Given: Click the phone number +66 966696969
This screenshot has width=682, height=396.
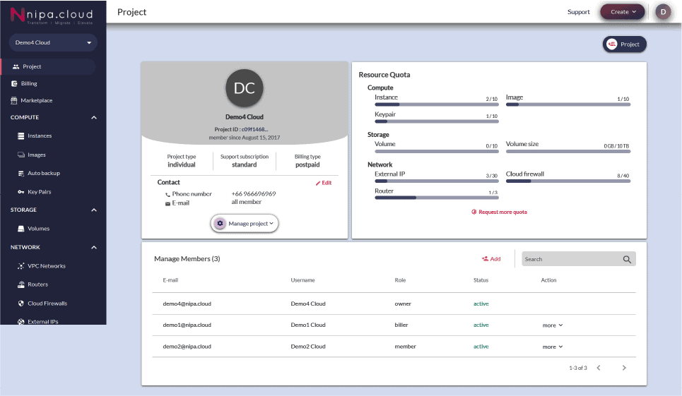Looking at the screenshot, I should click(254, 194).
